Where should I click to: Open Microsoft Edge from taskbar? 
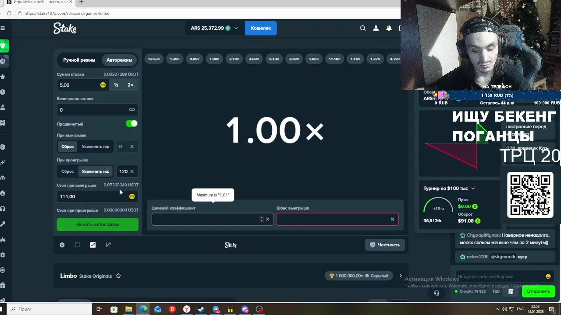(143, 309)
